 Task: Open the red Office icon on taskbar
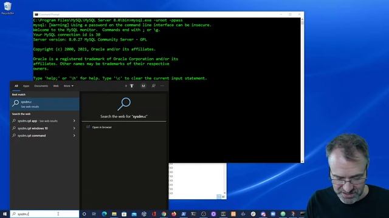click(x=154, y=214)
